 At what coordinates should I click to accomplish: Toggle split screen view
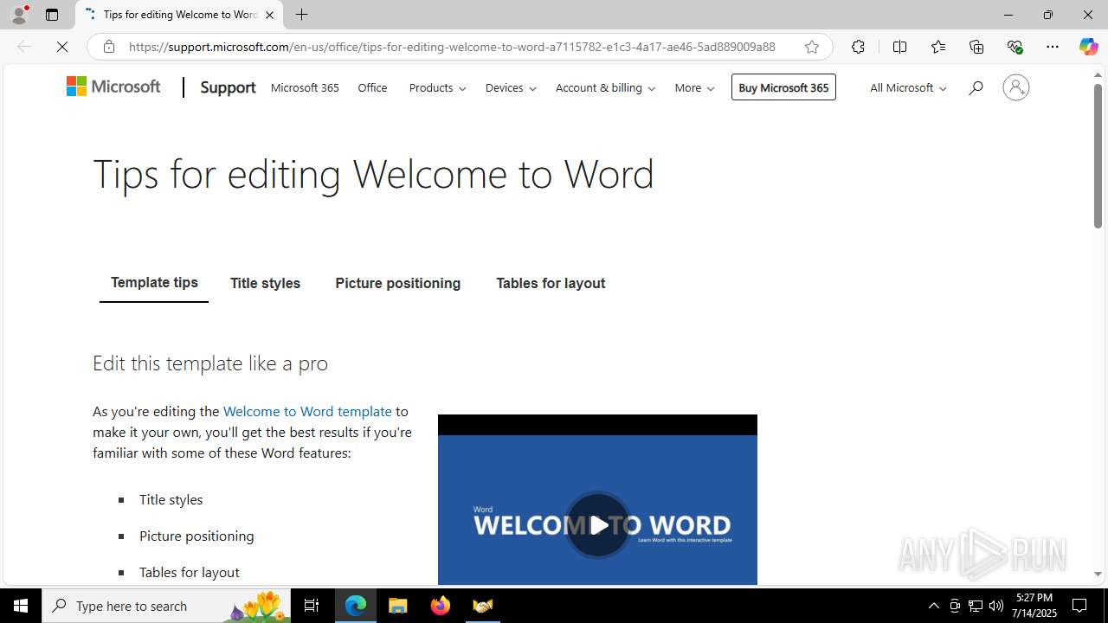[x=899, y=47]
